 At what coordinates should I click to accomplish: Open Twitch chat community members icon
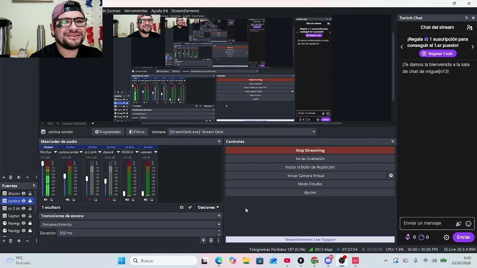pos(470,27)
